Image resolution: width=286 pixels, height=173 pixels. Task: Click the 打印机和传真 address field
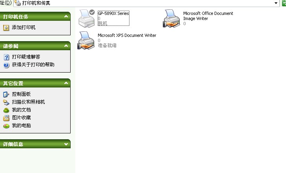coord(146,3)
